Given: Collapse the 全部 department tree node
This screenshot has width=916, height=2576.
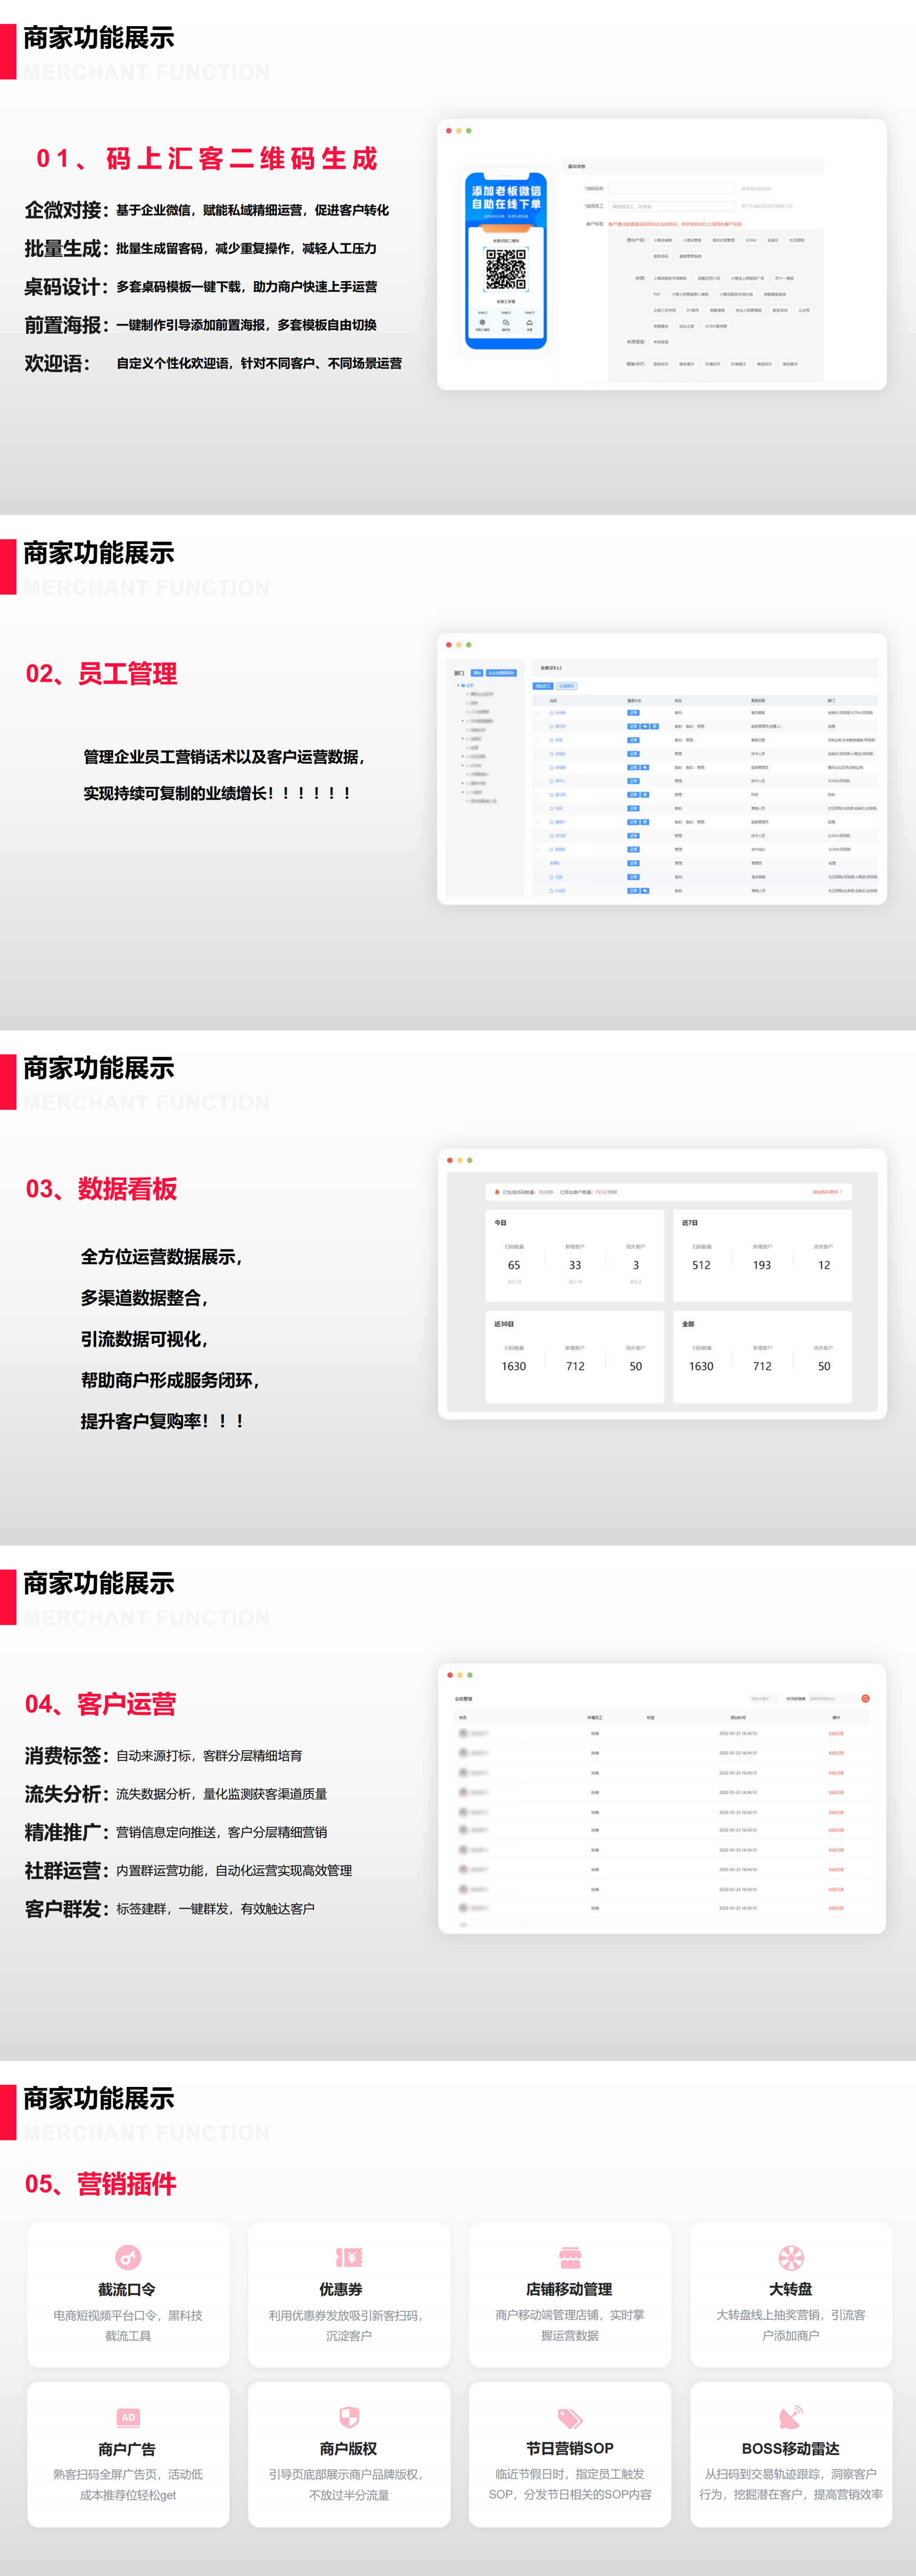Looking at the screenshot, I should (x=459, y=685).
